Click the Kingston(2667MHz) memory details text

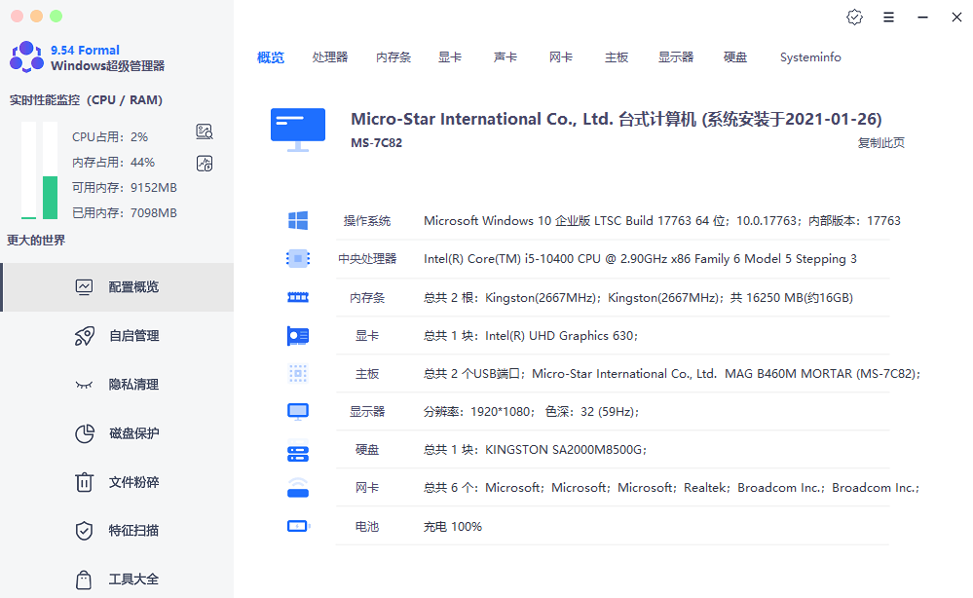point(638,298)
